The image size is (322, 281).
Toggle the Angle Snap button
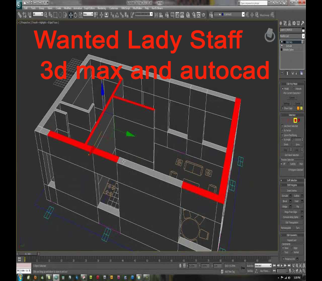[117, 15]
